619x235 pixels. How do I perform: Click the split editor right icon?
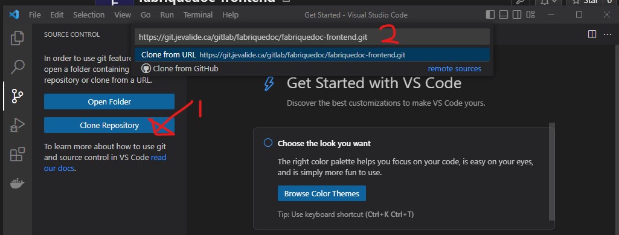pos(592,34)
